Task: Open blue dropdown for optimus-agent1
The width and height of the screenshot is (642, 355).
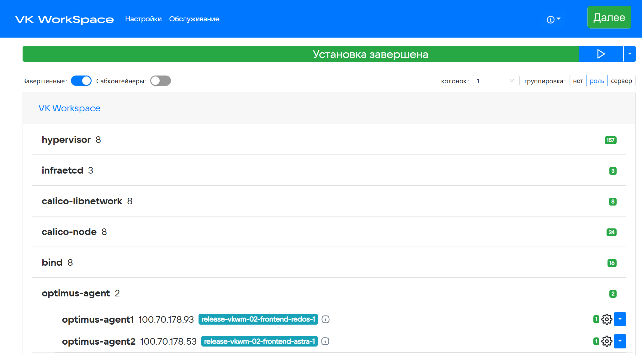Action: click(620, 319)
